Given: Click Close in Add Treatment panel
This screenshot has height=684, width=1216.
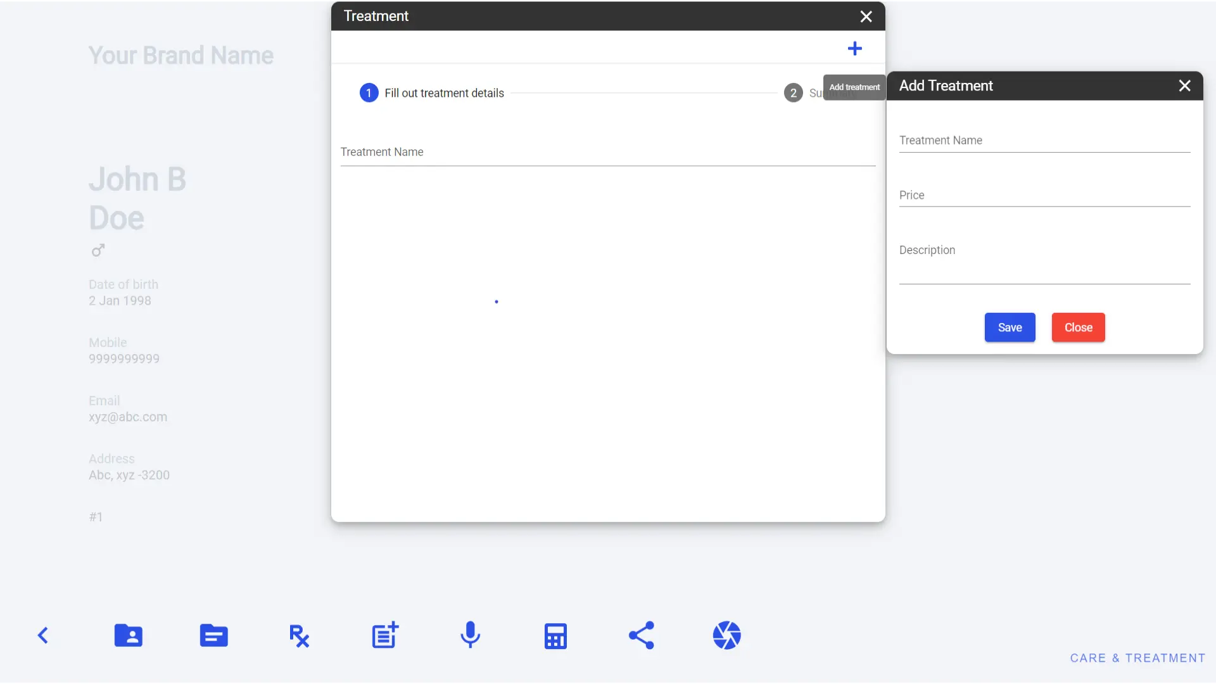Looking at the screenshot, I should click(x=1078, y=327).
